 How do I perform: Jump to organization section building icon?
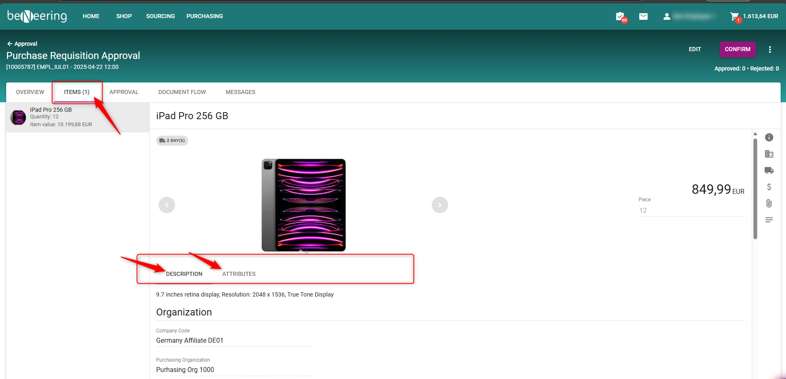(769, 154)
